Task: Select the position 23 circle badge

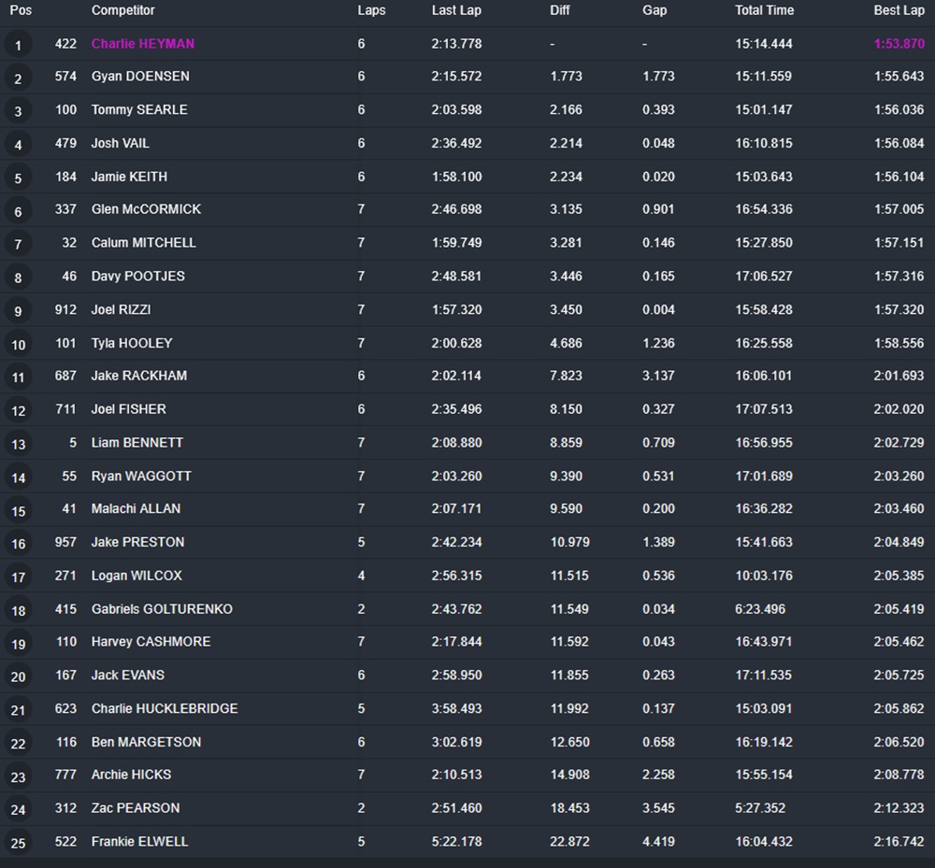Action: pyautogui.click(x=18, y=776)
